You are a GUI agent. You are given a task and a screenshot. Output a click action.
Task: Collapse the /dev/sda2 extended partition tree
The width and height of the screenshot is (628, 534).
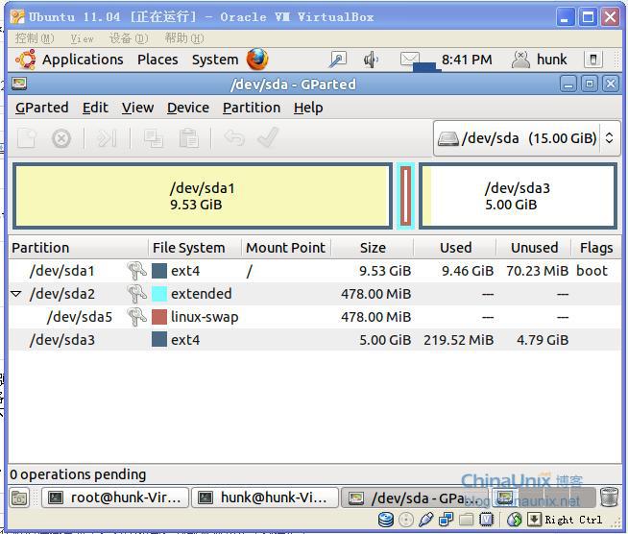coord(16,294)
